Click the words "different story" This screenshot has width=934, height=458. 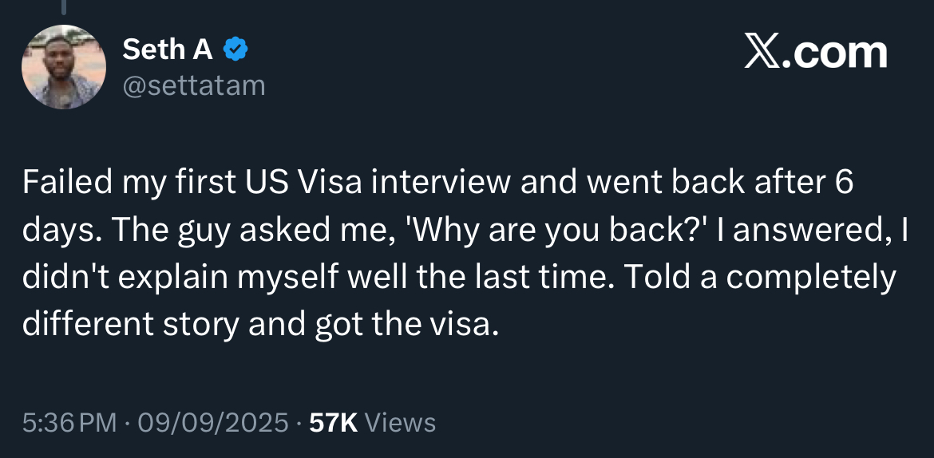(131, 325)
